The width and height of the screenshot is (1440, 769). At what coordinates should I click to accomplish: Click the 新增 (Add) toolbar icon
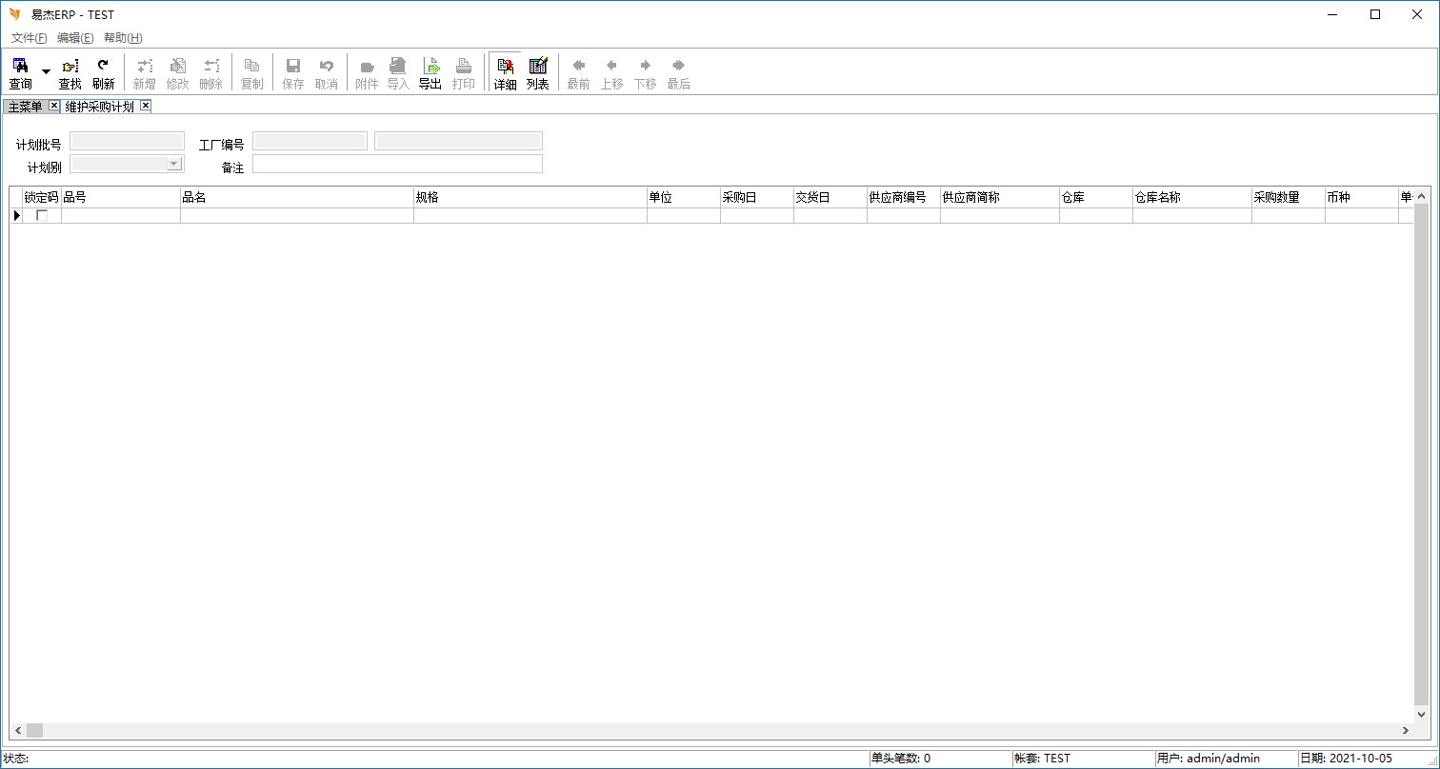pyautogui.click(x=144, y=72)
